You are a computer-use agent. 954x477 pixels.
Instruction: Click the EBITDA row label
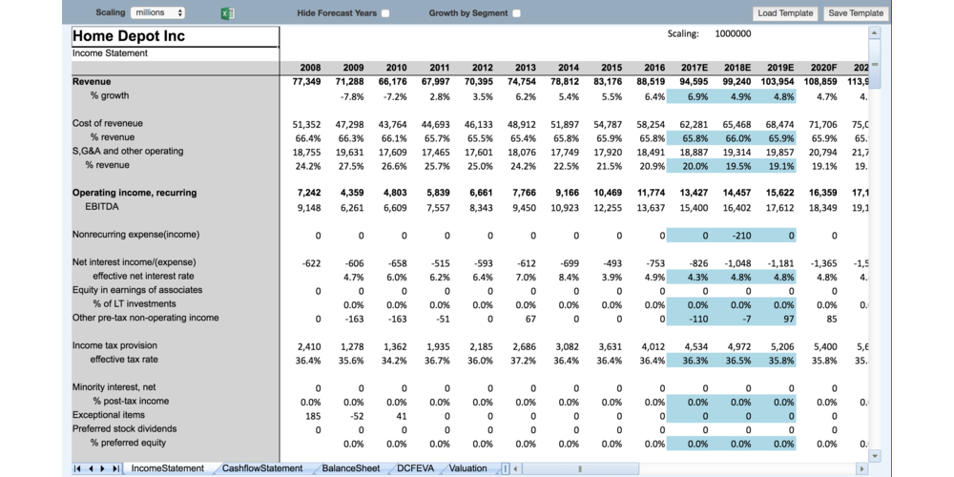point(102,207)
